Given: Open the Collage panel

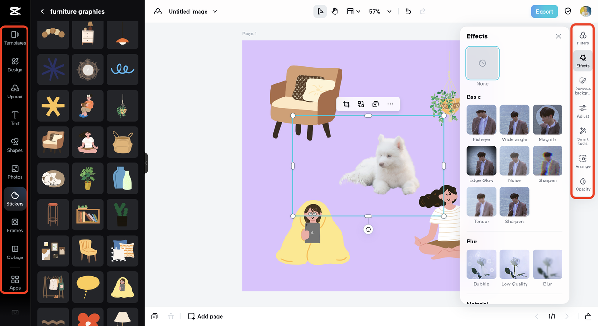Looking at the screenshot, I should 15,252.
